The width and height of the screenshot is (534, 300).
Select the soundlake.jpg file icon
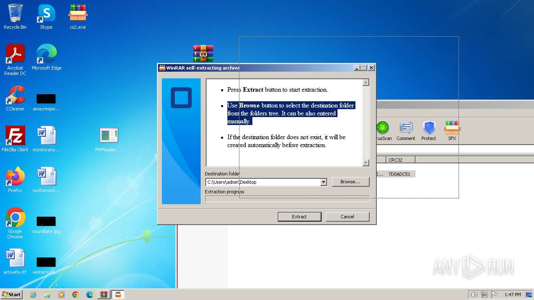pyautogui.click(x=46, y=224)
